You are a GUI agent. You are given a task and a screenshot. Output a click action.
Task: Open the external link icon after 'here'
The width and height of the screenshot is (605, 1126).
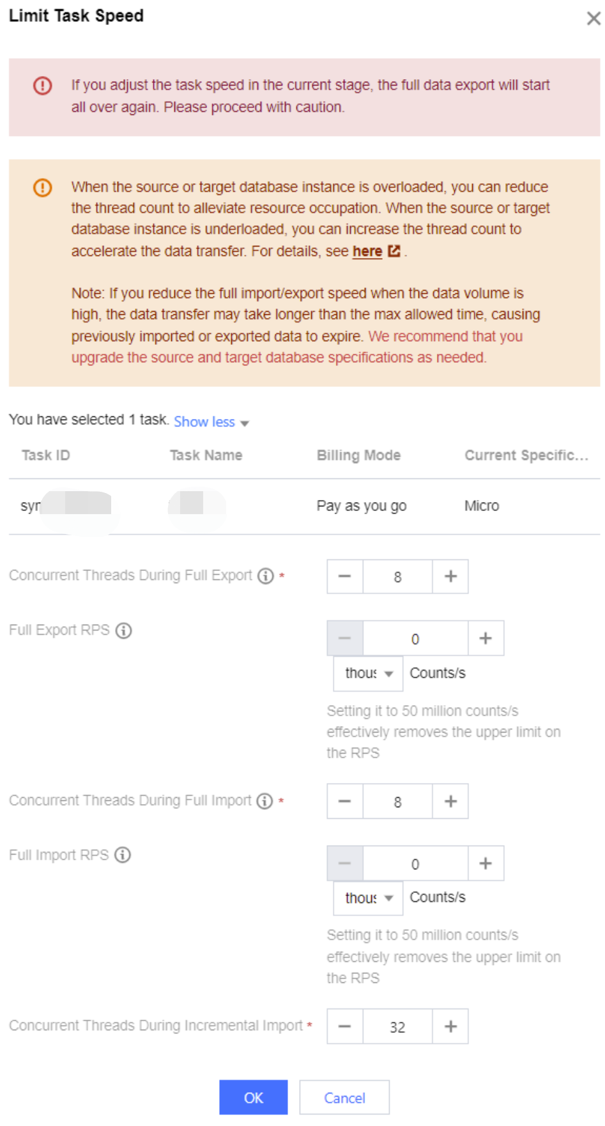pyautogui.click(x=394, y=251)
